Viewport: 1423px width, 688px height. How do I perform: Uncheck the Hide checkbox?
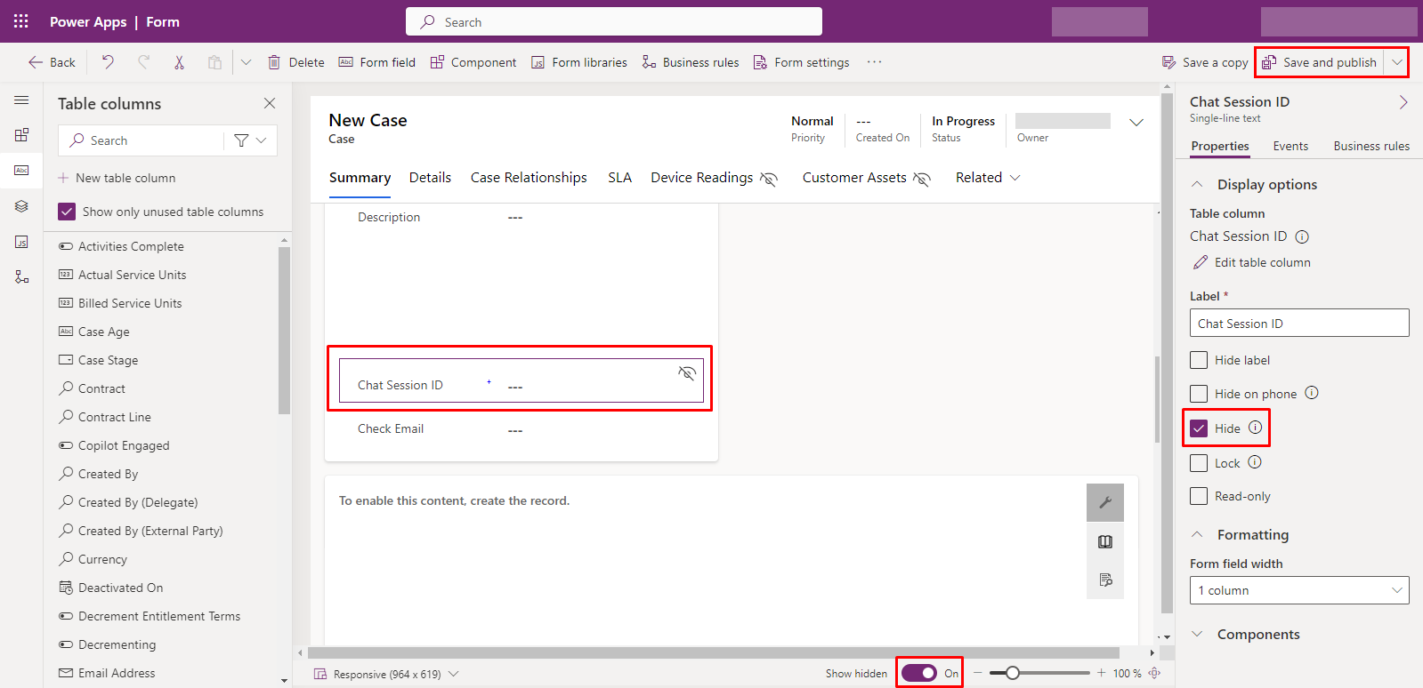click(1199, 428)
